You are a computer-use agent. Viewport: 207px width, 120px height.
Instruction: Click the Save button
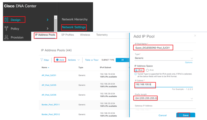(x=185, y=115)
